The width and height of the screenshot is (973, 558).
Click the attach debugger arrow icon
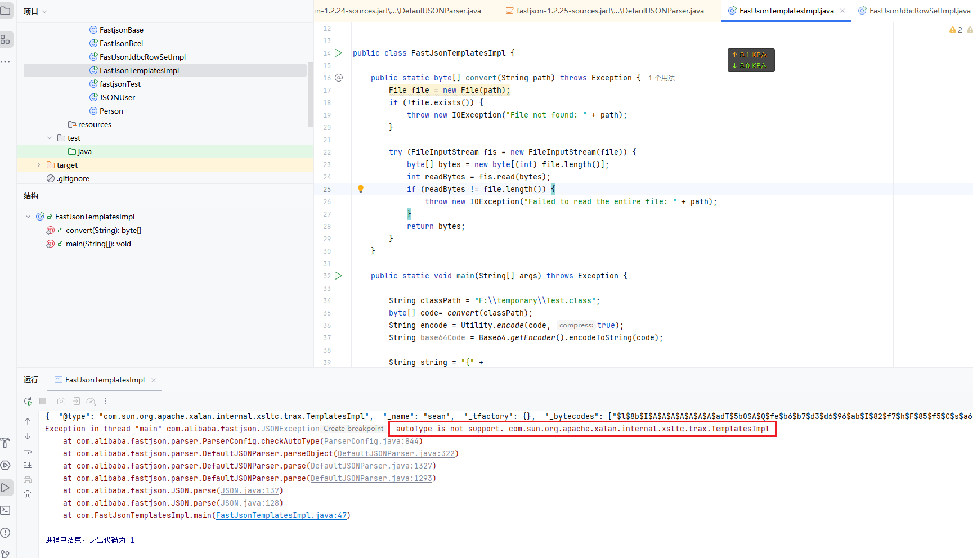76,401
